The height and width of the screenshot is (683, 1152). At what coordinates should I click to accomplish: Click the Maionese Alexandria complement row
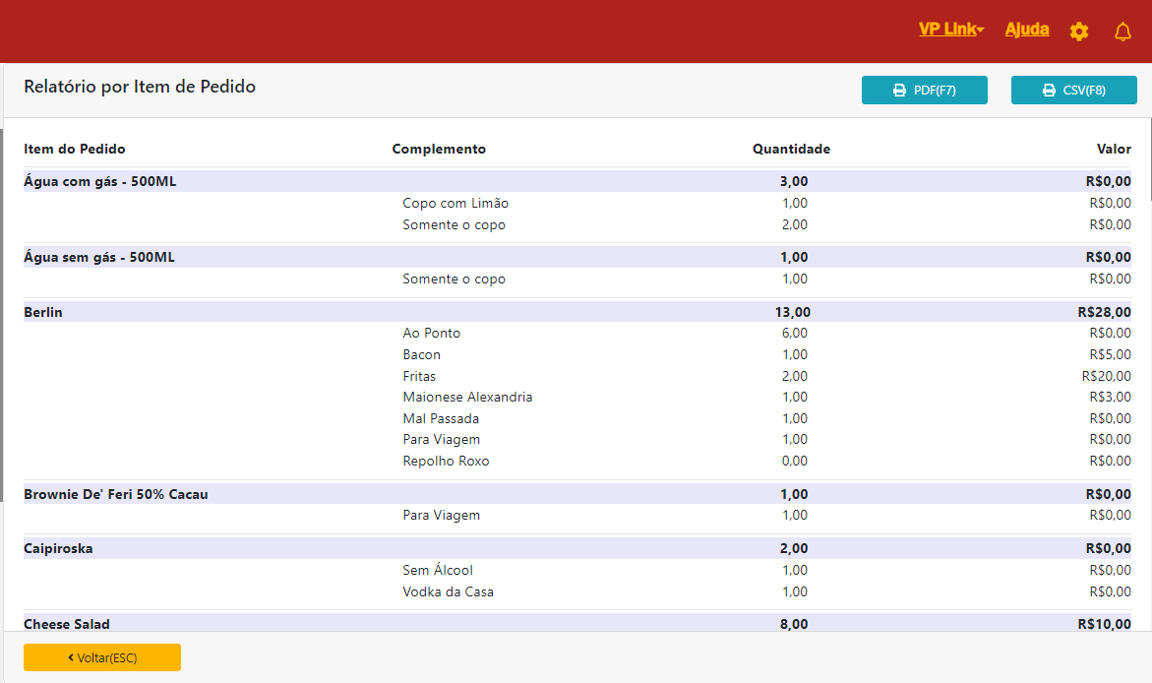tap(467, 398)
